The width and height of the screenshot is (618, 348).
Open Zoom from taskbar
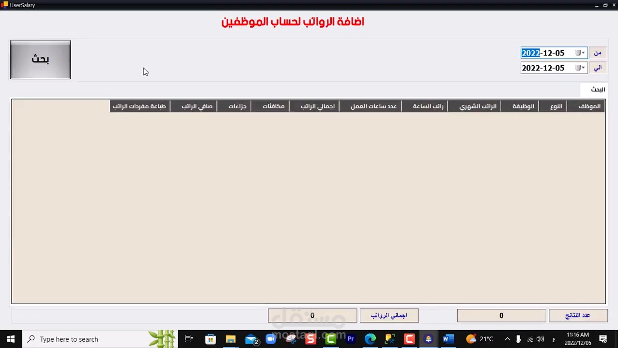click(x=271, y=339)
